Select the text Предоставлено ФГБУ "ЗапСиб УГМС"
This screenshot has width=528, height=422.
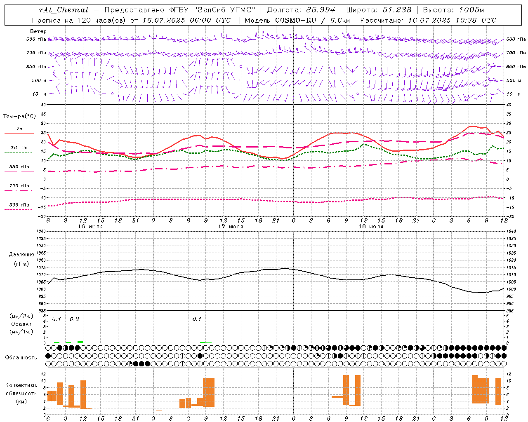pyautogui.click(x=180, y=10)
